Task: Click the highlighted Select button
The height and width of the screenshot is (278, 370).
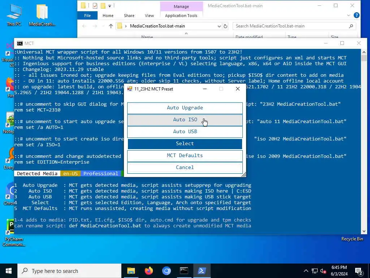Action: [x=185, y=144]
